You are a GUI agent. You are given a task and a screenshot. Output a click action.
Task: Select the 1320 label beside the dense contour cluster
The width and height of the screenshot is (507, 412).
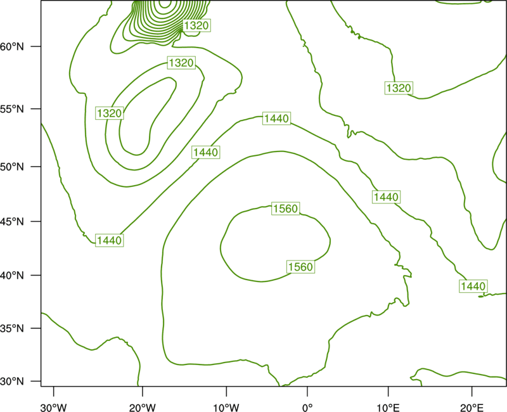tap(196, 25)
